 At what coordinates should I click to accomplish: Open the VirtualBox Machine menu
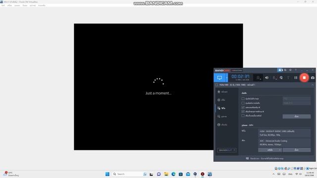tap(9, 5)
